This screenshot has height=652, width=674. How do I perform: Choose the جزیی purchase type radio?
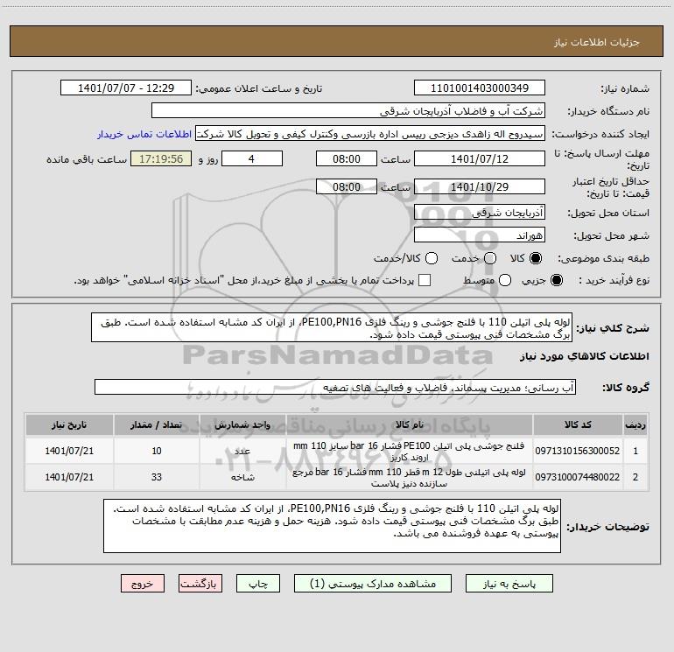tap(556, 281)
